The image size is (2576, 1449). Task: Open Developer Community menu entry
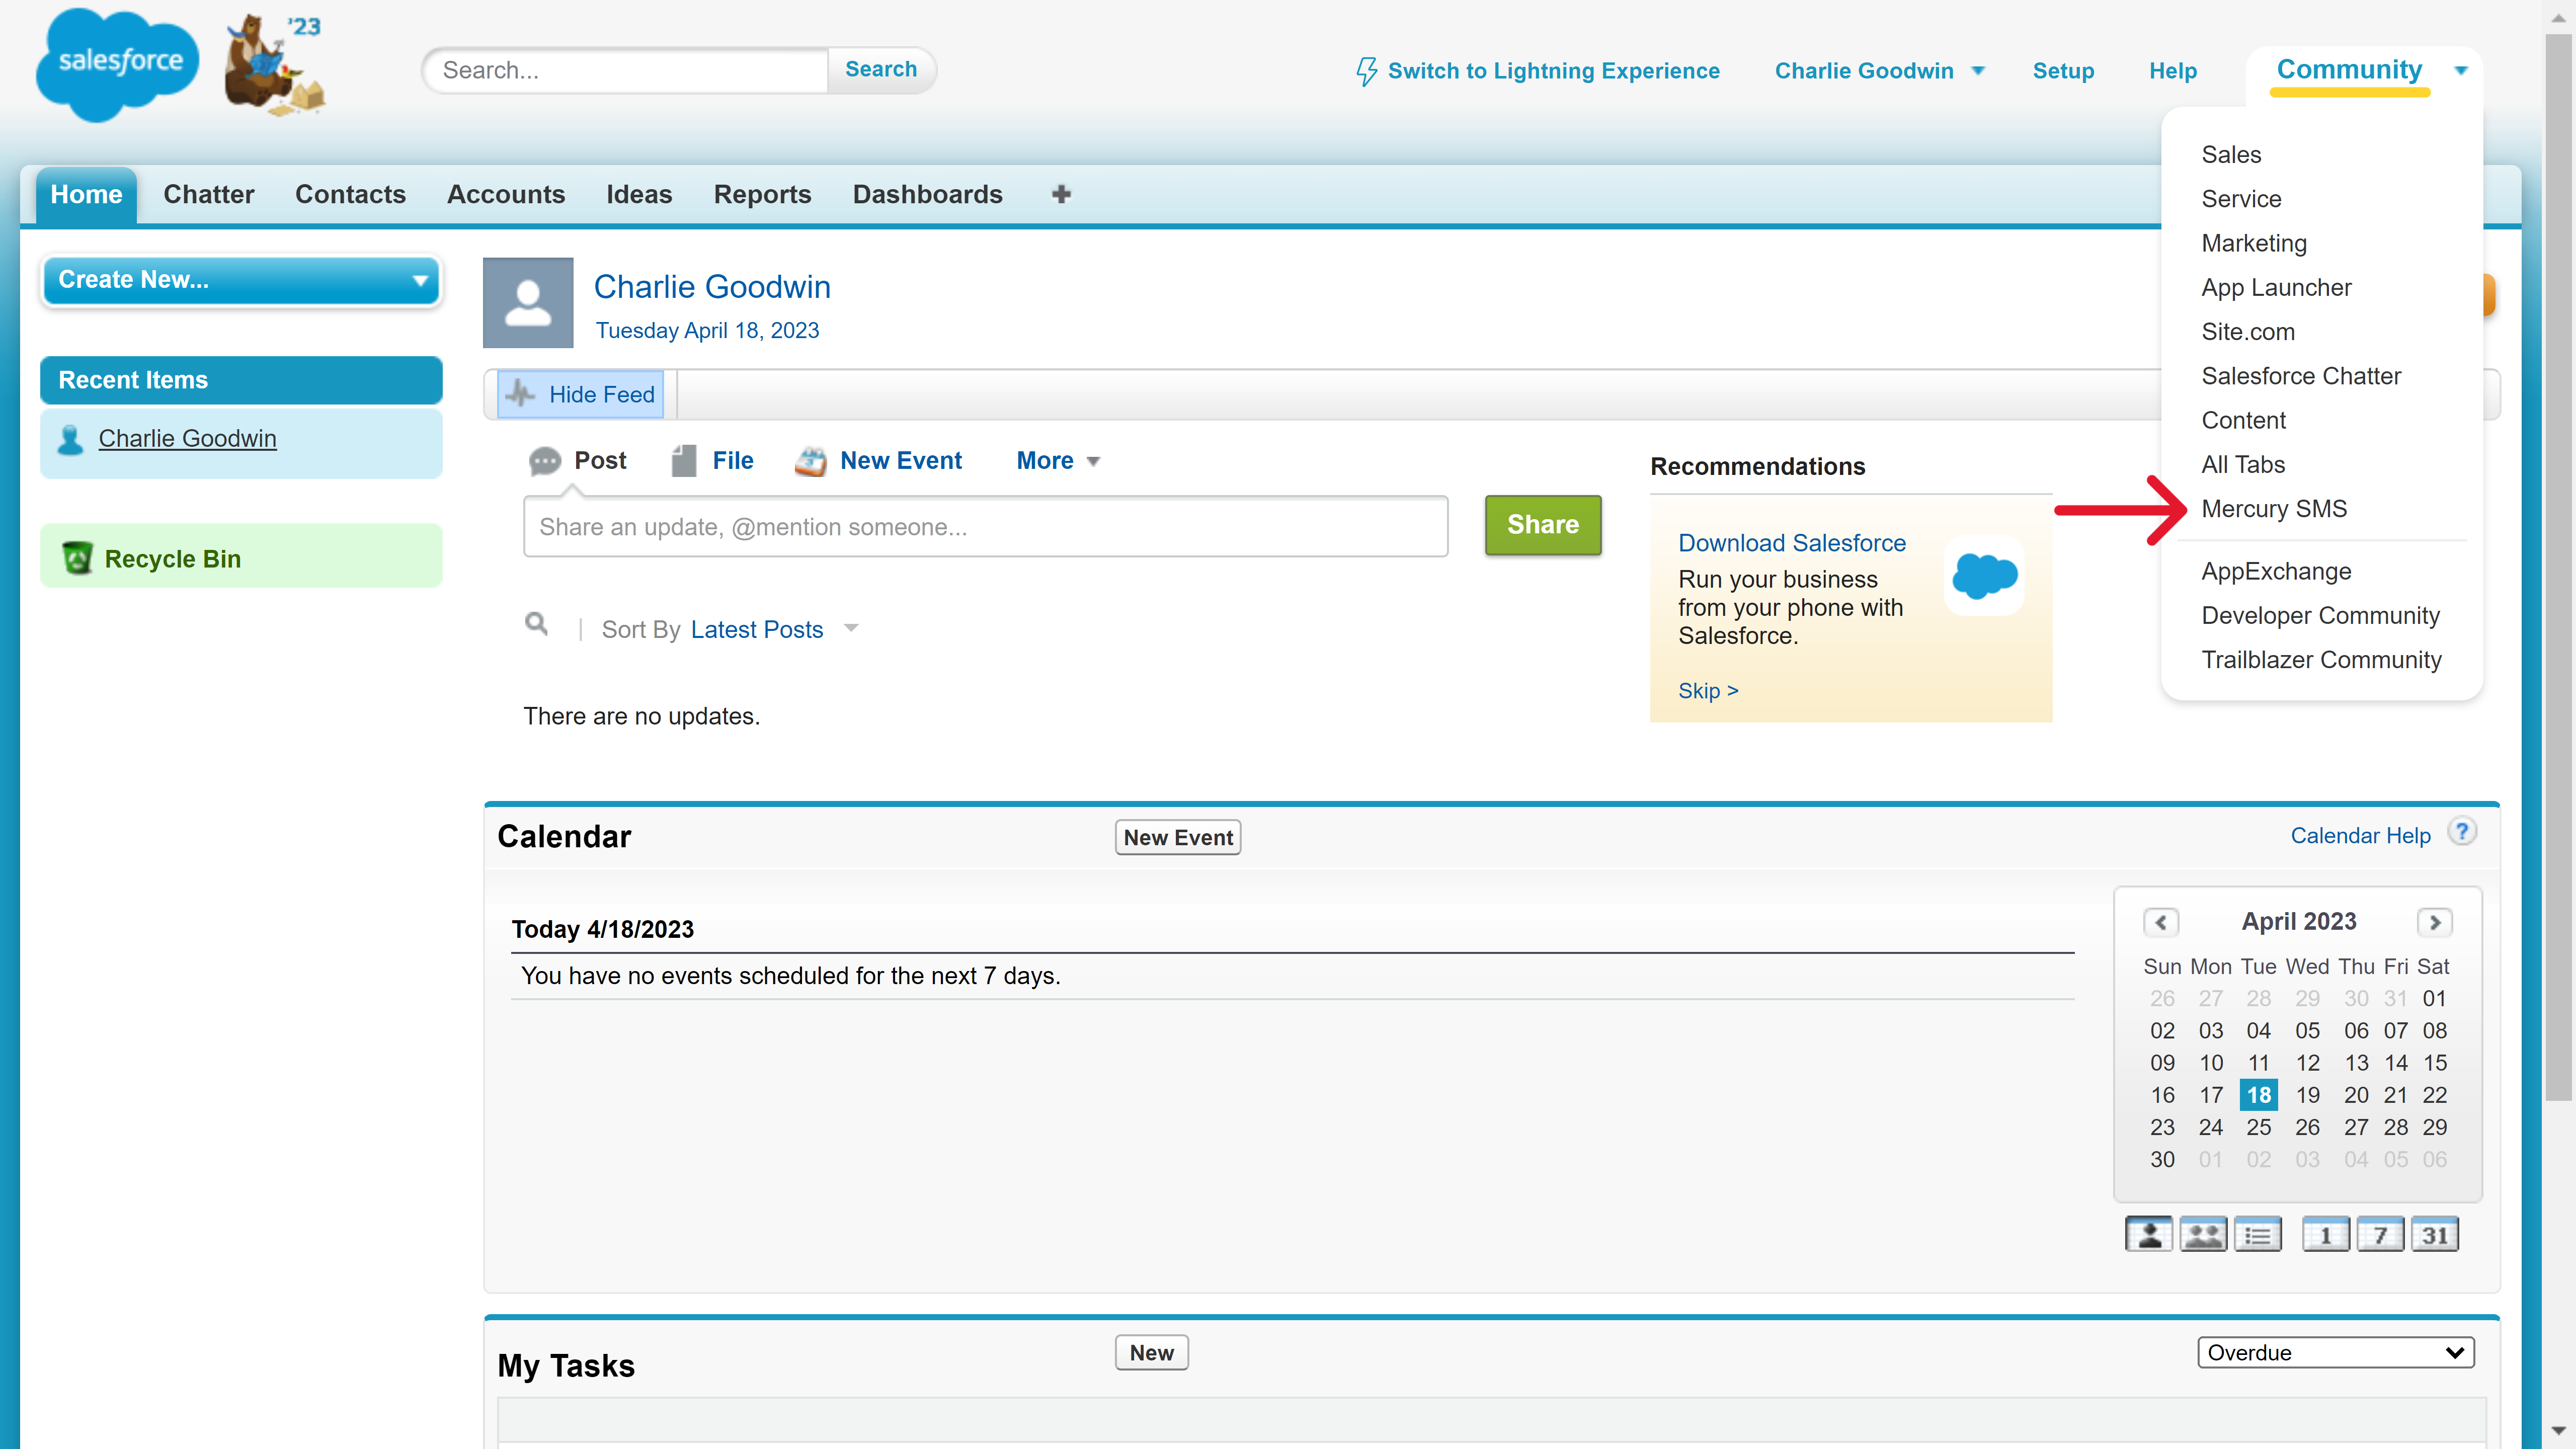[x=2320, y=616]
